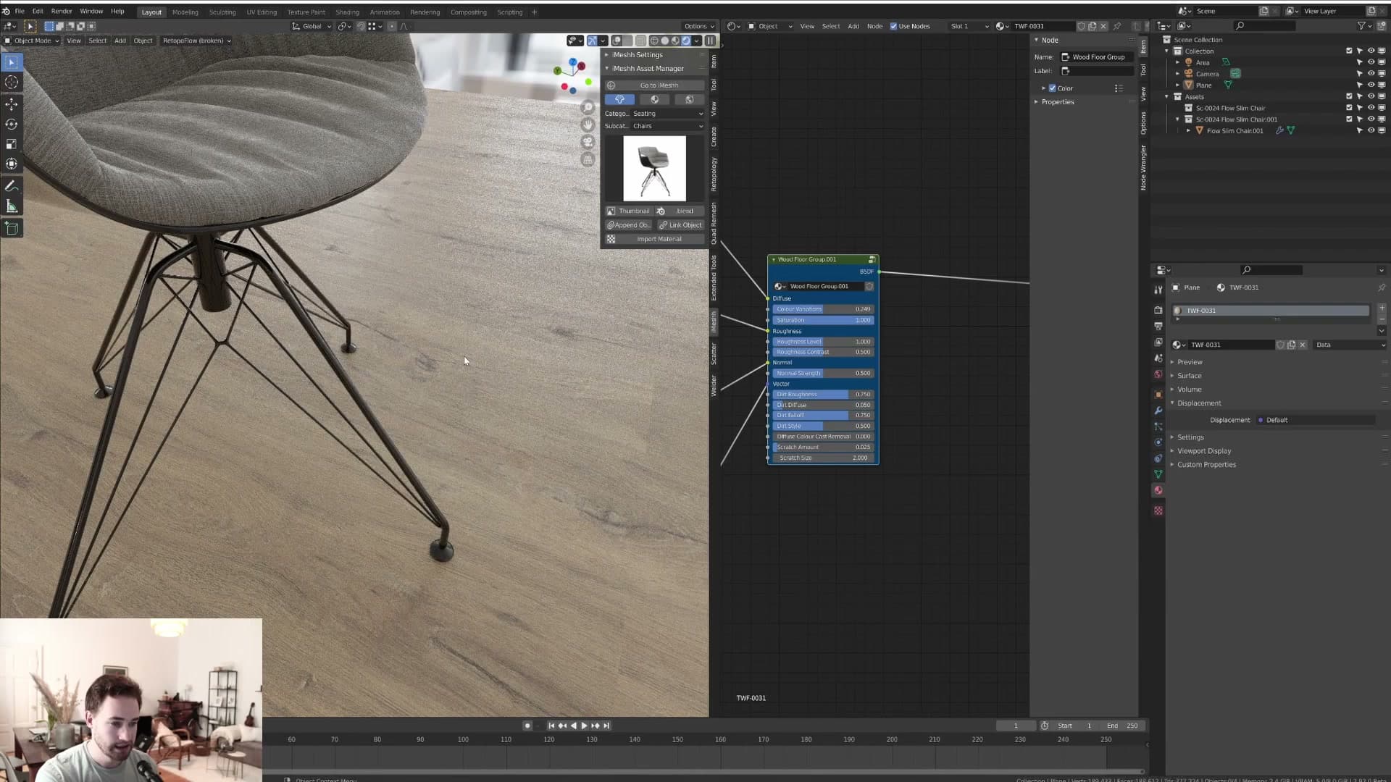Toggle the Use Nodes checkbox
Screen dimensions: 1391x782
(893, 26)
